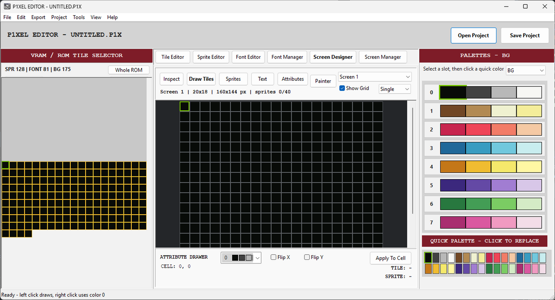Image resolution: width=555 pixels, height=300 pixels.
Task: Open the BG palette type dropdown
Action: click(x=525, y=70)
